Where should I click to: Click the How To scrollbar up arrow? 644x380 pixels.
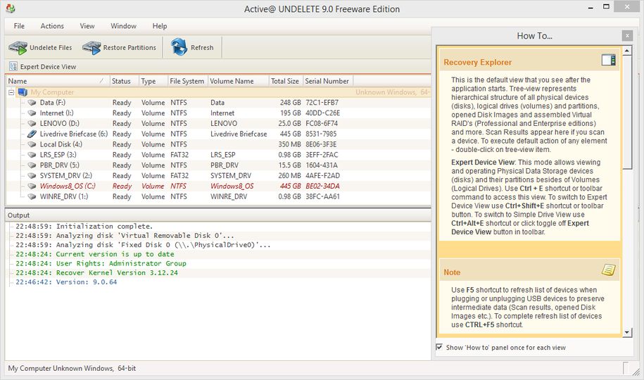627,51
